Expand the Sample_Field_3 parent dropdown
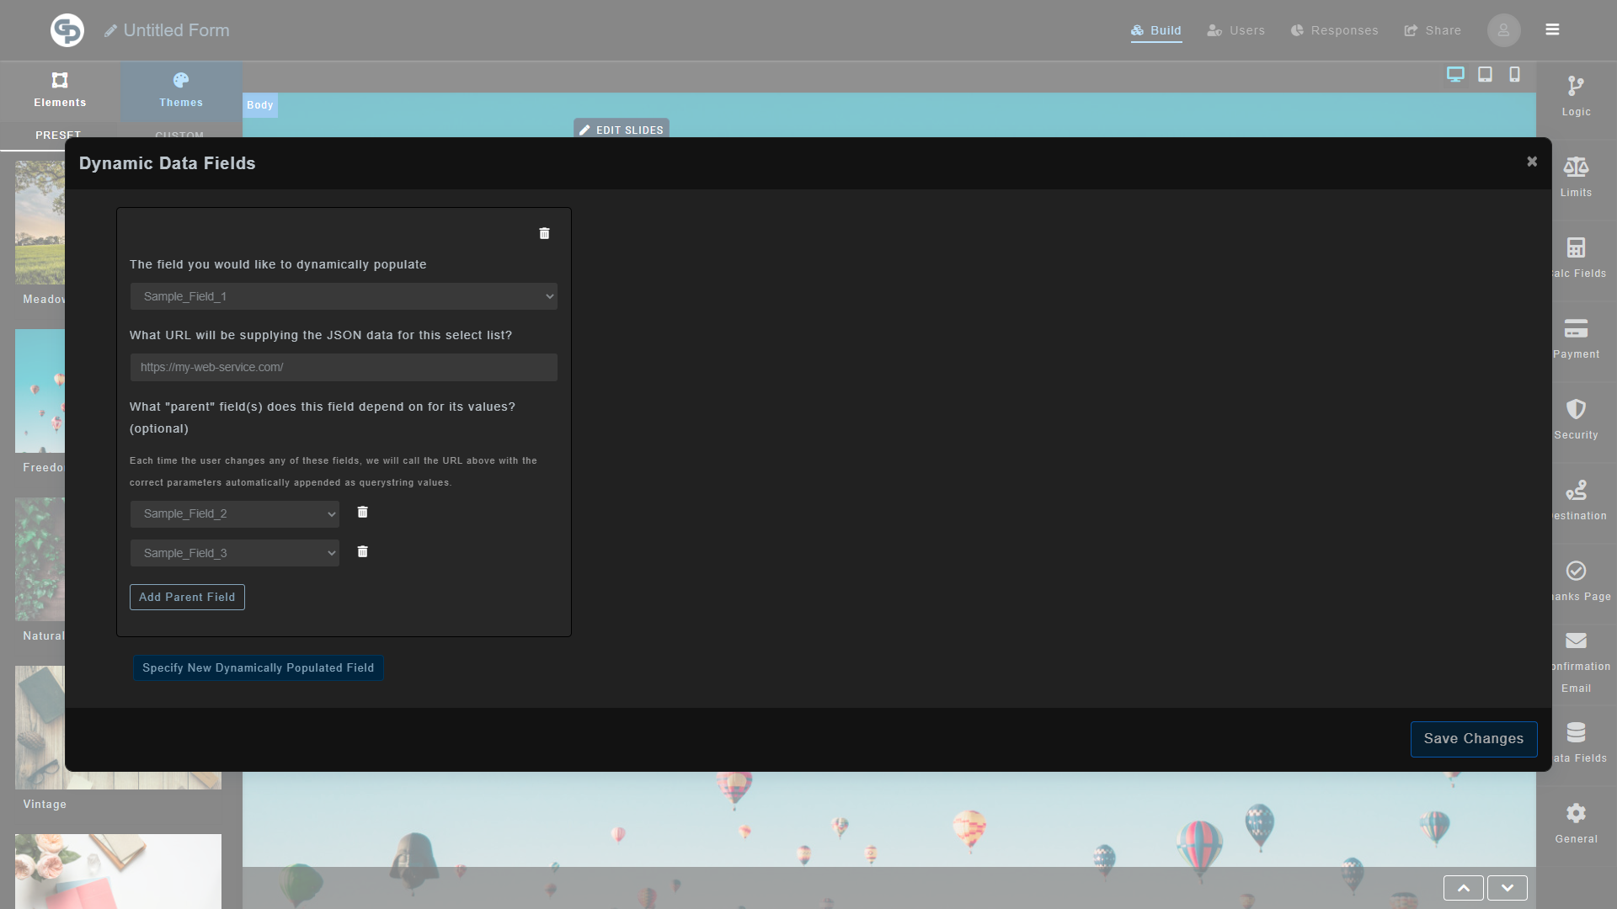The height and width of the screenshot is (909, 1617). [x=235, y=553]
